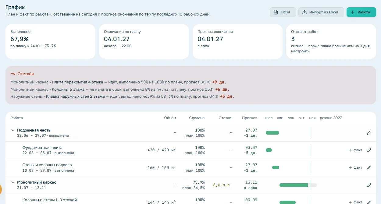This screenshot has height=204, width=381.
Task: Click Импорт из Excel button
Action: point(321,12)
